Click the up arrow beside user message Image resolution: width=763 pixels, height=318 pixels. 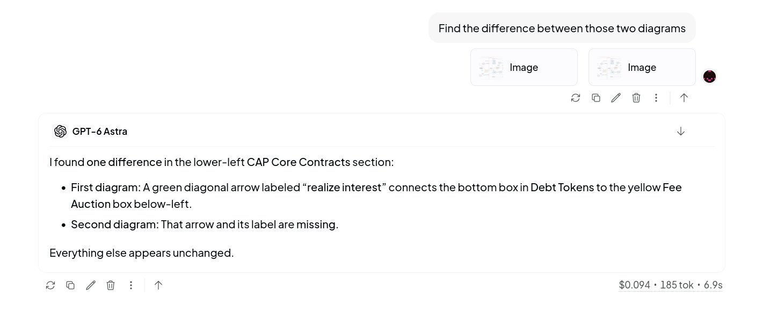(x=684, y=98)
